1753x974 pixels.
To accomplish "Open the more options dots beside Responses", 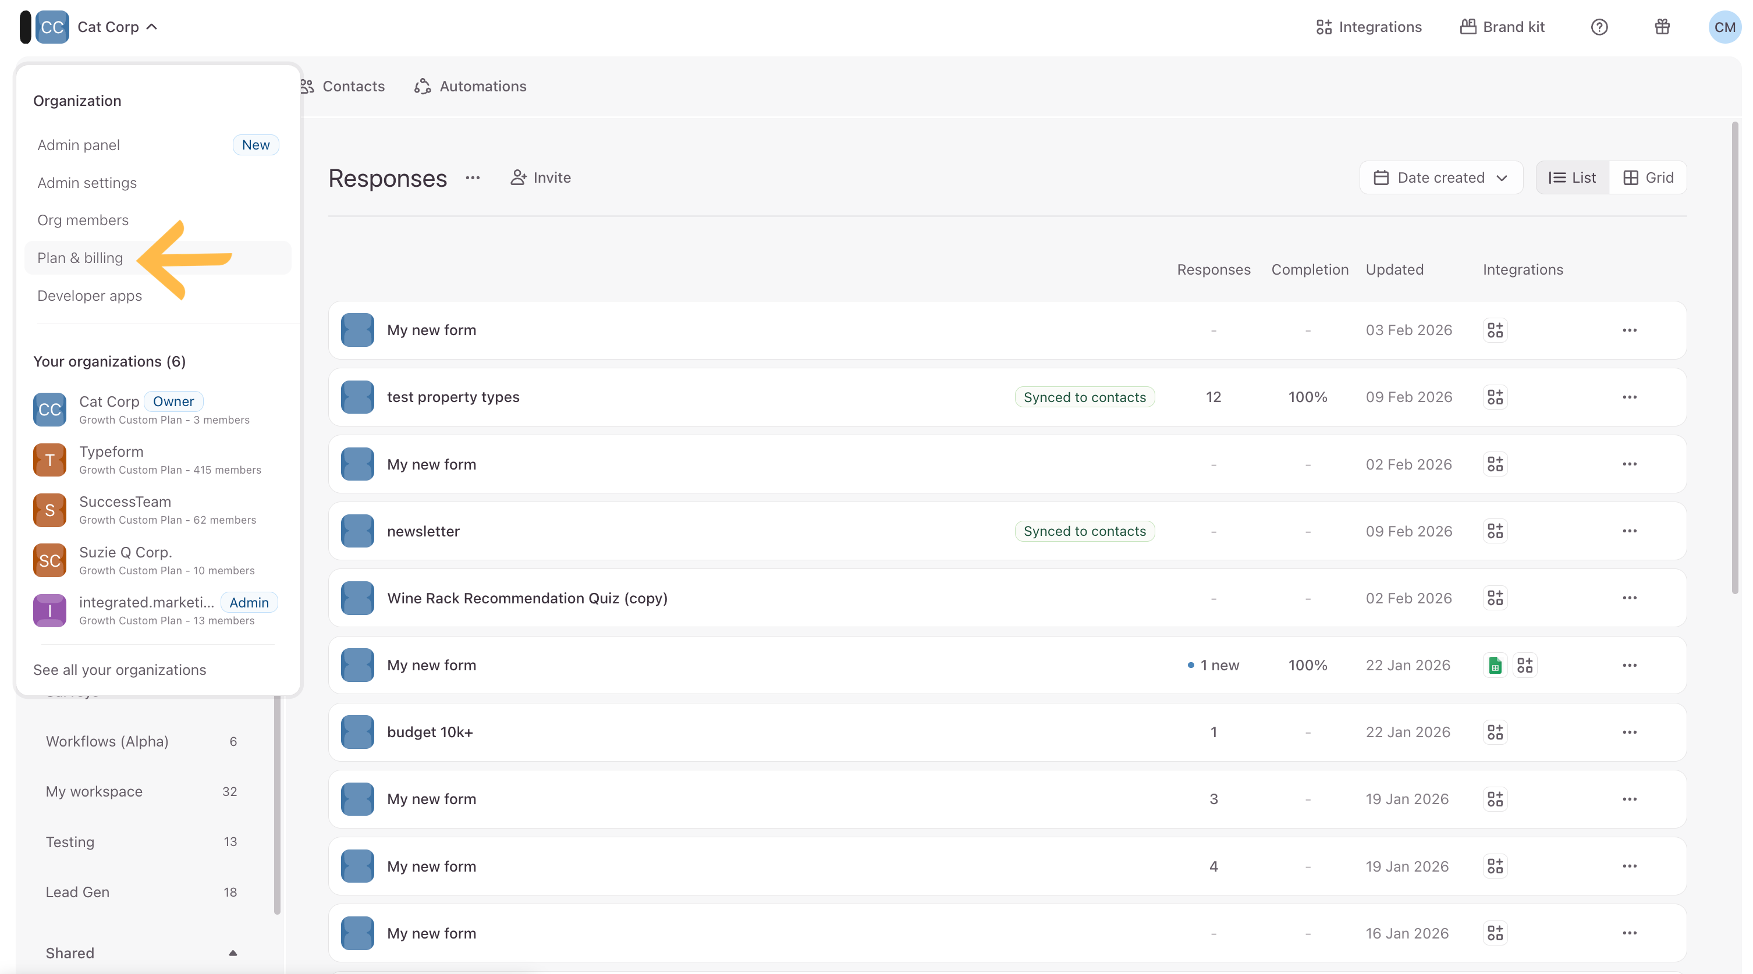I will click(x=472, y=178).
